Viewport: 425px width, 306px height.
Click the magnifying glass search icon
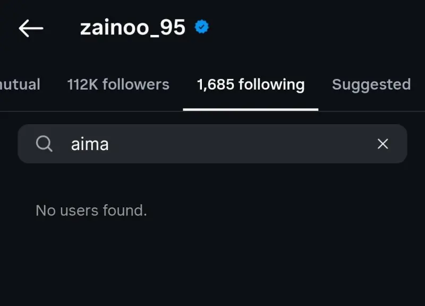44,143
